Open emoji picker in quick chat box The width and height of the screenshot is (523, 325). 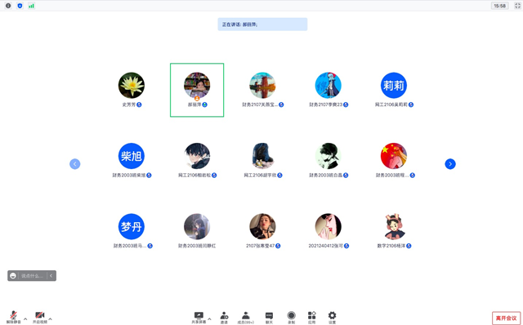(x=13, y=276)
